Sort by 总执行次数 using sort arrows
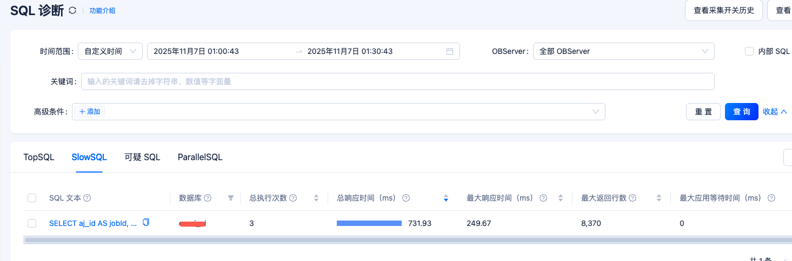This screenshot has height=261, width=792. (316, 198)
